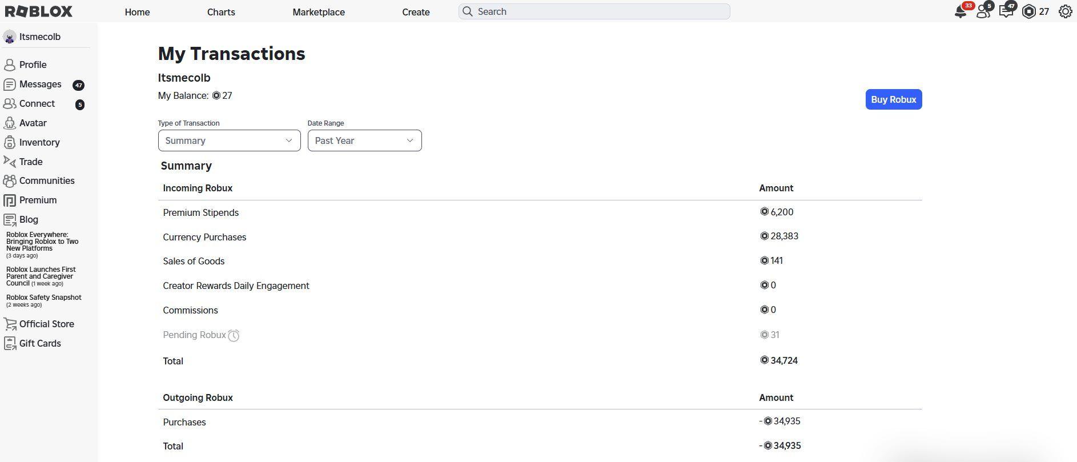Viewport: 1077px width, 462px height.
Task: Open friend requests icon in top bar
Action: pos(983,12)
